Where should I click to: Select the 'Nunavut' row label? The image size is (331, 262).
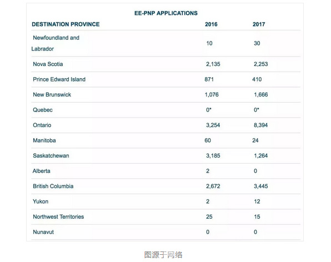tap(43, 232)
